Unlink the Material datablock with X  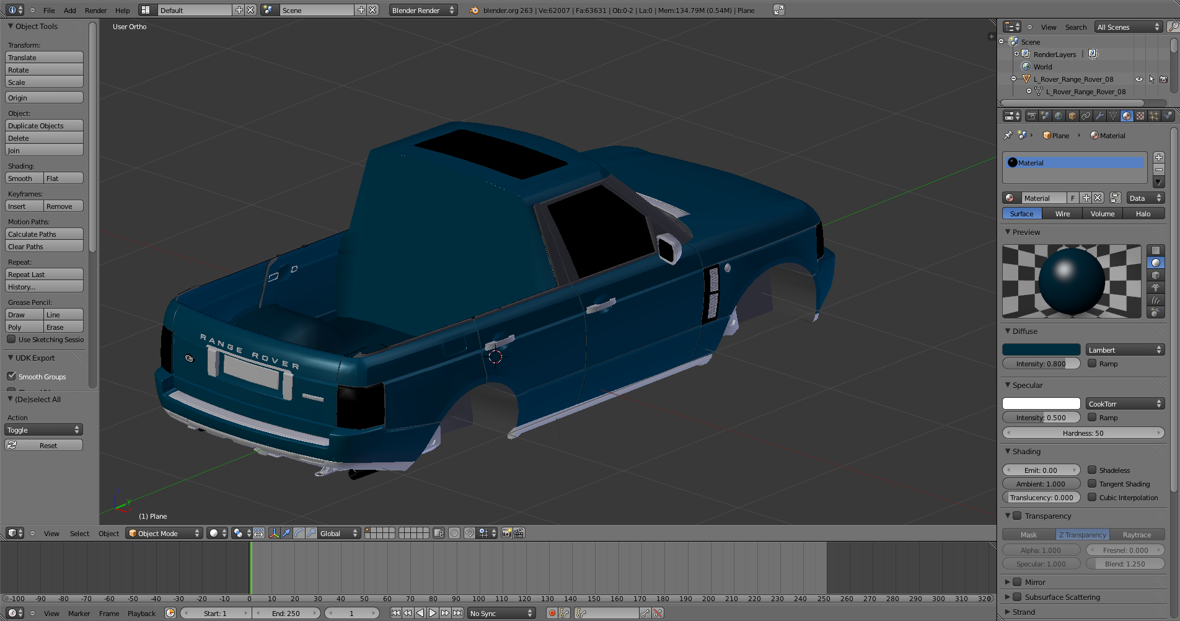(1098, 198)
